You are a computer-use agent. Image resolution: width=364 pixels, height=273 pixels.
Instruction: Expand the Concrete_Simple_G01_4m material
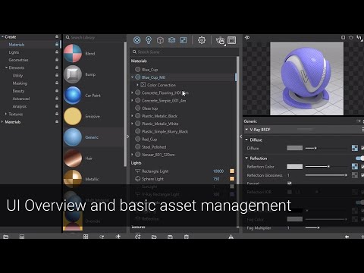tap(132, 100)
